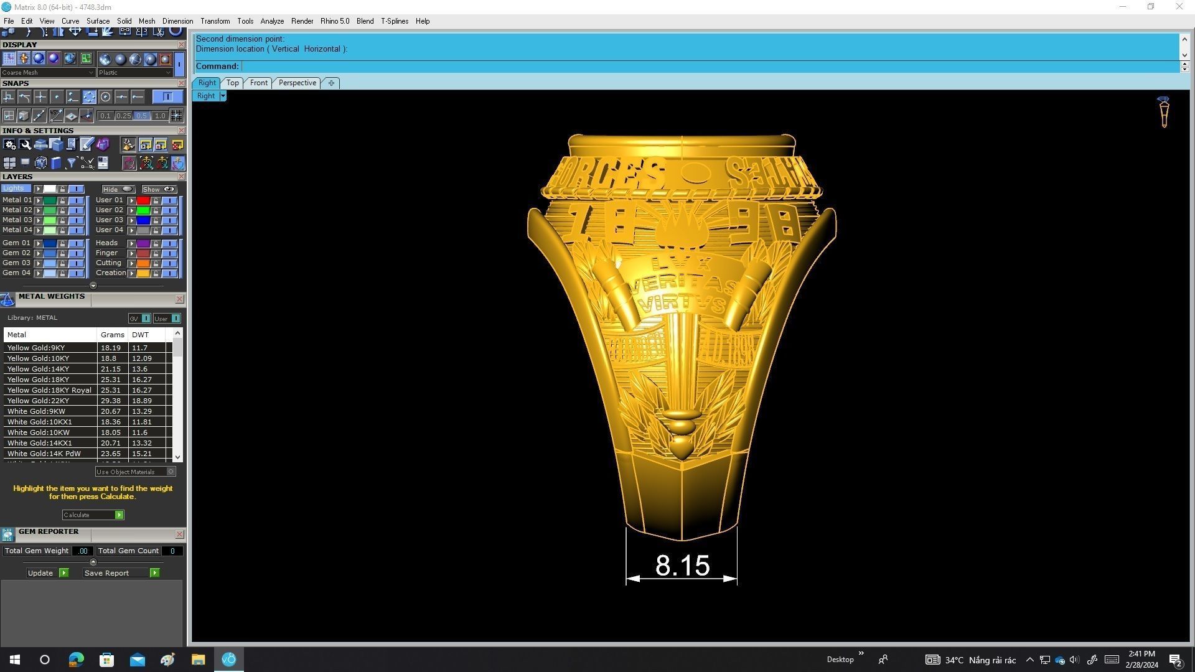Click the notepad with pencil icon
The width and height of the screenshot is (1195, 672).
[87, 144]
